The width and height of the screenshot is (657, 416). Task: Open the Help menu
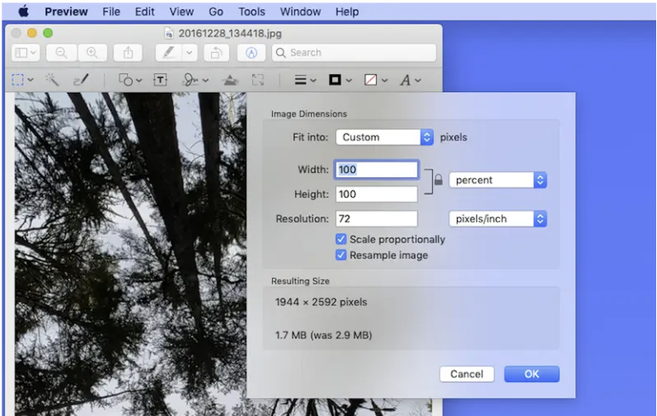[347, 12]
